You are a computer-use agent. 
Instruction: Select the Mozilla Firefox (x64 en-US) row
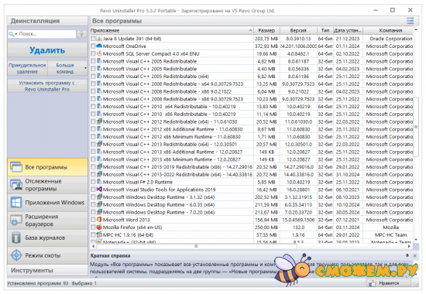(x=252, y=227)
